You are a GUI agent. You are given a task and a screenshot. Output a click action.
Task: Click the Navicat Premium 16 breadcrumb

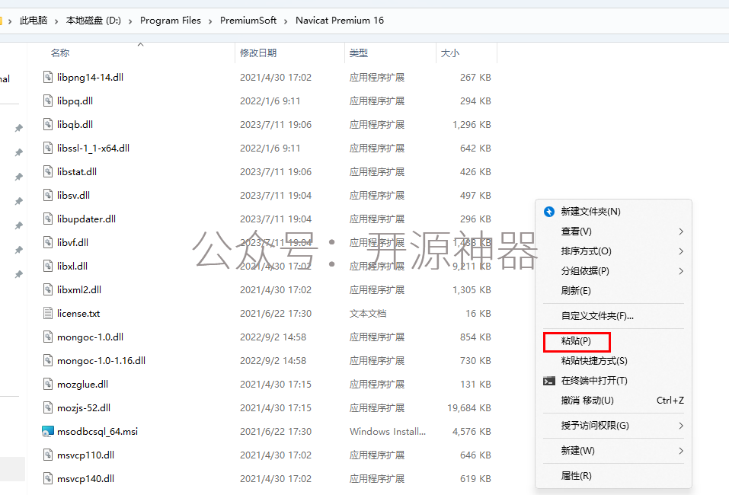pos(340,21)
